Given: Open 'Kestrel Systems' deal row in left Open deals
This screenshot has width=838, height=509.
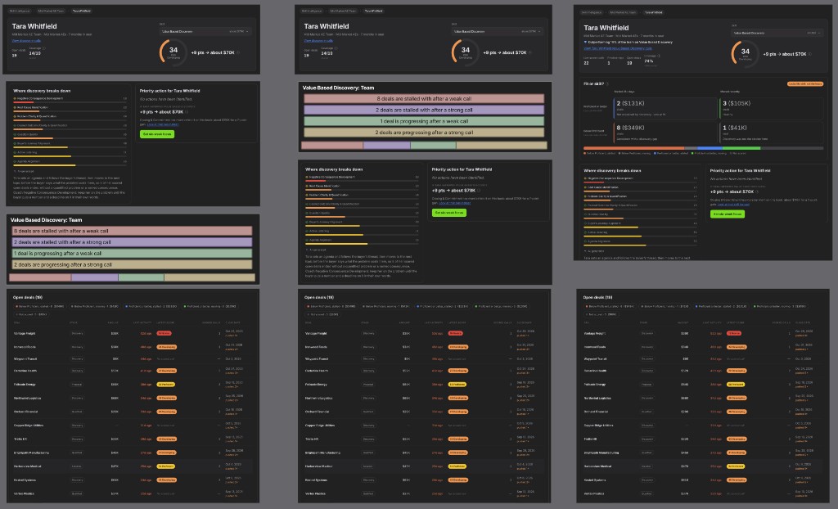Looking at the screenshot, I should [132, 480].
